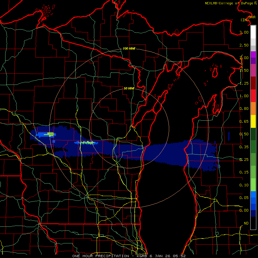Click the small blue precipitation patch in Michigan
Image resolution: width=258 pixels, height=258 pixels.
[x=229, y=136]
